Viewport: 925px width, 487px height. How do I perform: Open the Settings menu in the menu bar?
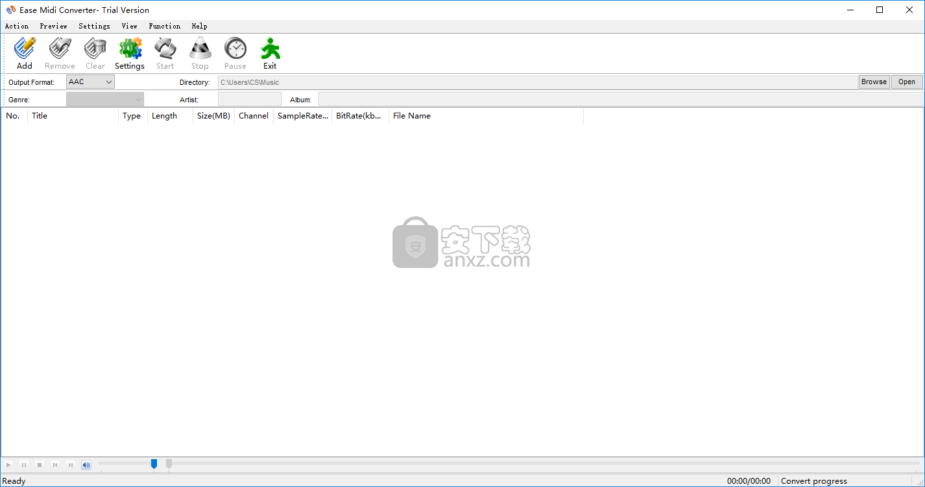click(x=94, y=26)
